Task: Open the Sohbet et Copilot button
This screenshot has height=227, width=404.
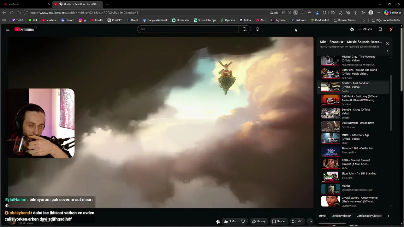Action: coord(392,13)
